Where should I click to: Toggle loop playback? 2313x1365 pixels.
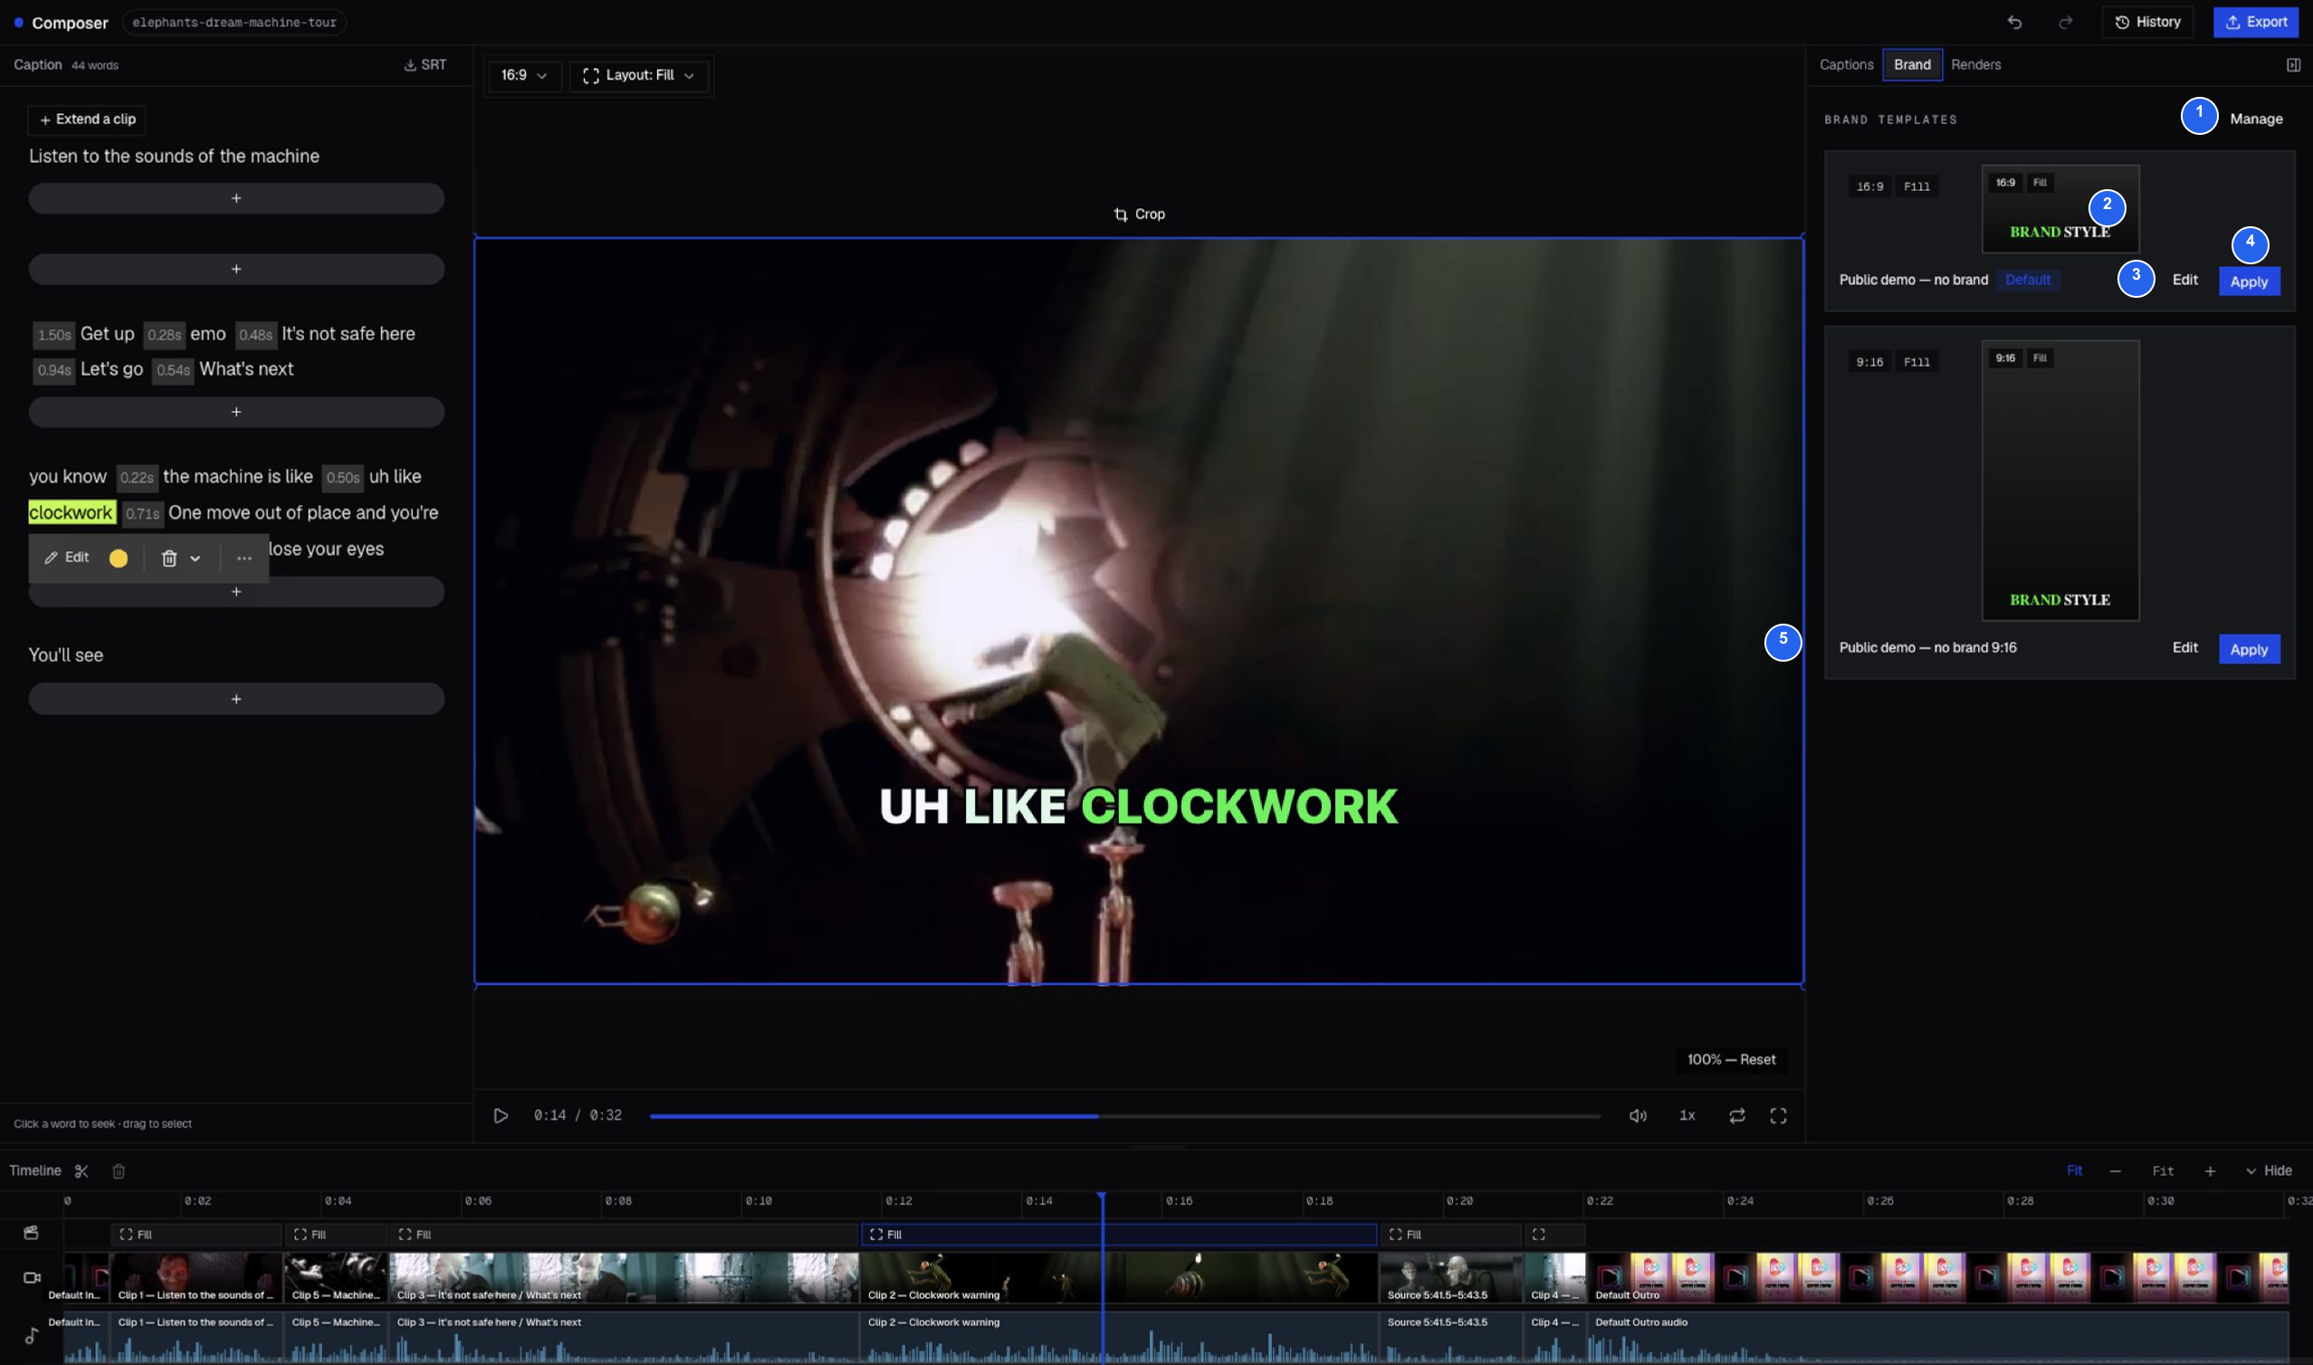(x=1736, y=1116)
